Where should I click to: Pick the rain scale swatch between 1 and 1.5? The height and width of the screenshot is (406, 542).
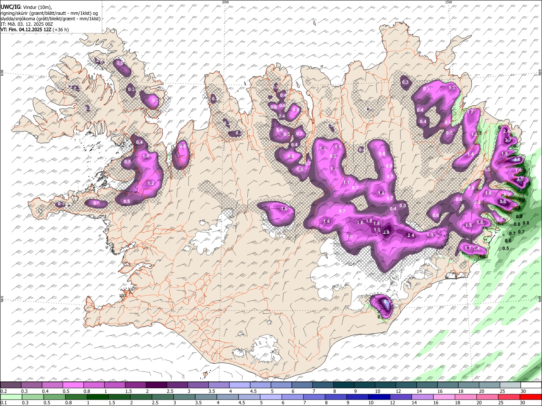point(98,397)
